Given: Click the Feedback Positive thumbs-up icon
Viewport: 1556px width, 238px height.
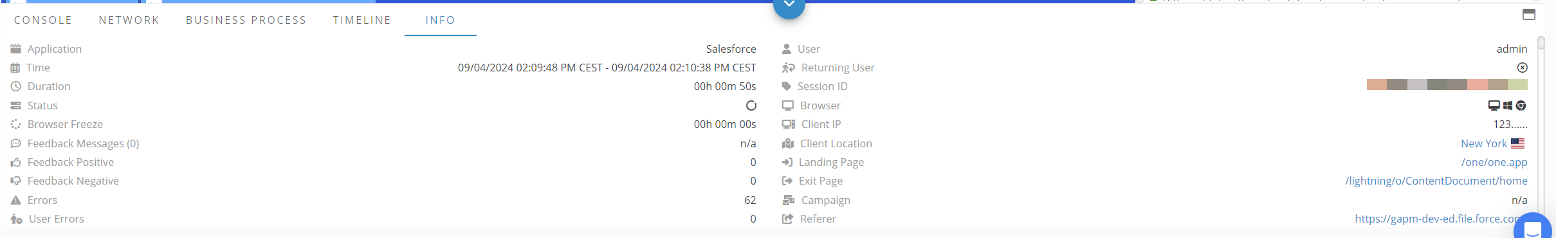Looking at the screenshot, I should [16, 162].
